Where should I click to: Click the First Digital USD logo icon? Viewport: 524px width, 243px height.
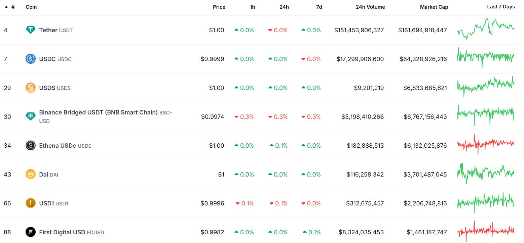pos(31,232)
